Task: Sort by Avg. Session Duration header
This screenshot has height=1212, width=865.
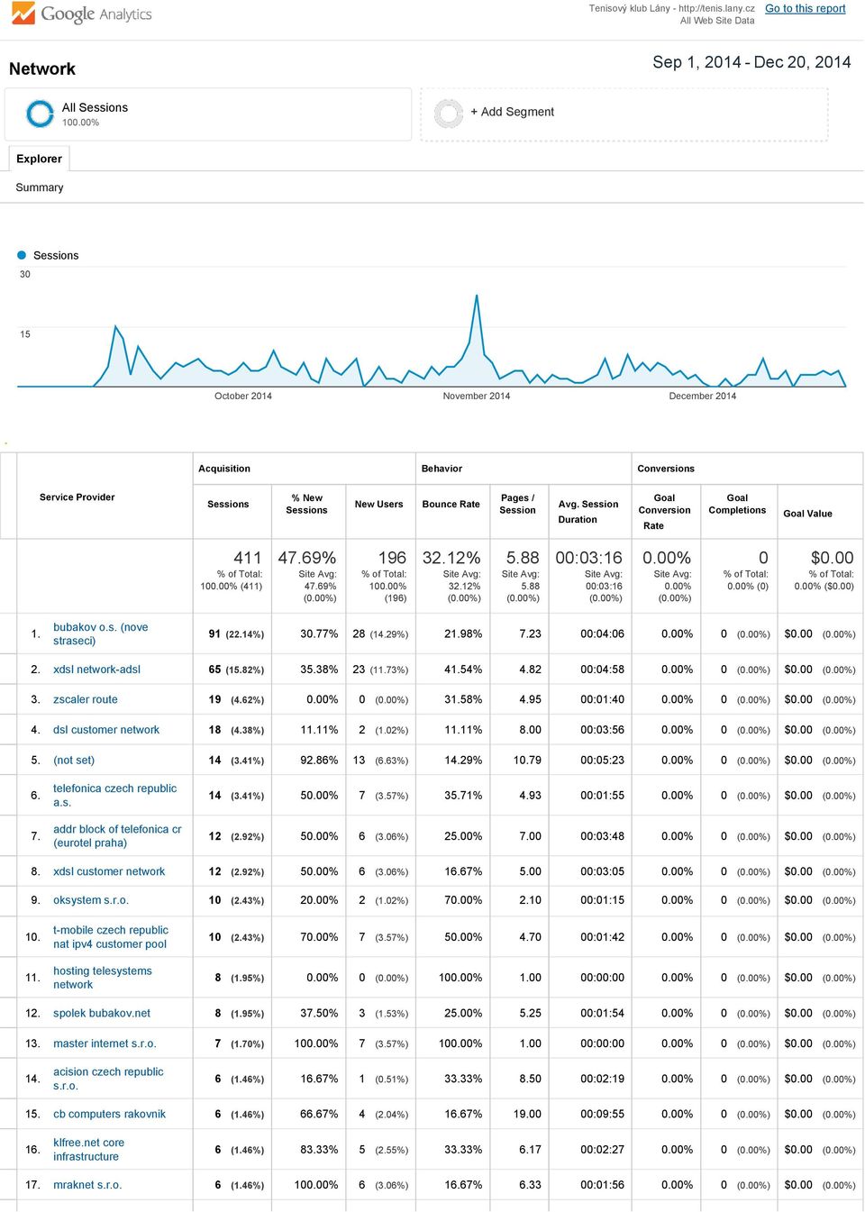Action: click(x=587, y=512)
